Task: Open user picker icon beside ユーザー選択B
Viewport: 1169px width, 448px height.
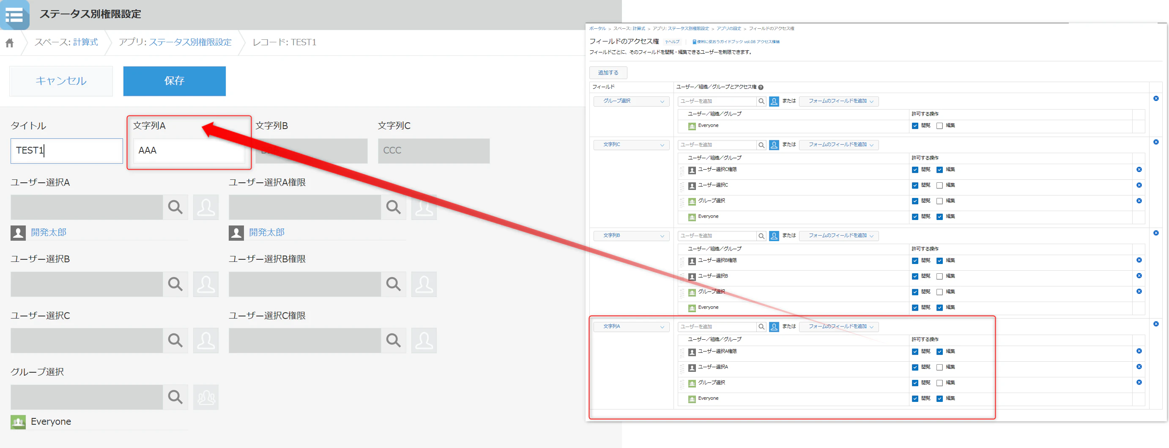Action: tap(206, 284)
